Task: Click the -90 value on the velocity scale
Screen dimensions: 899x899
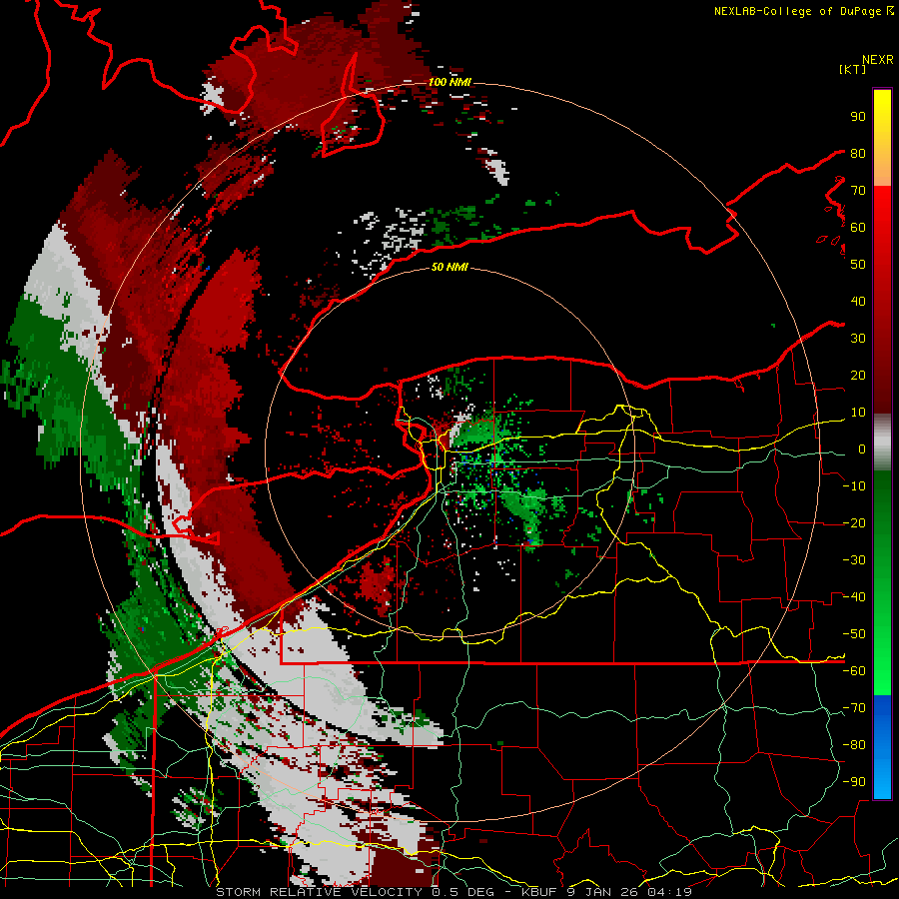Action: point(854,782)
